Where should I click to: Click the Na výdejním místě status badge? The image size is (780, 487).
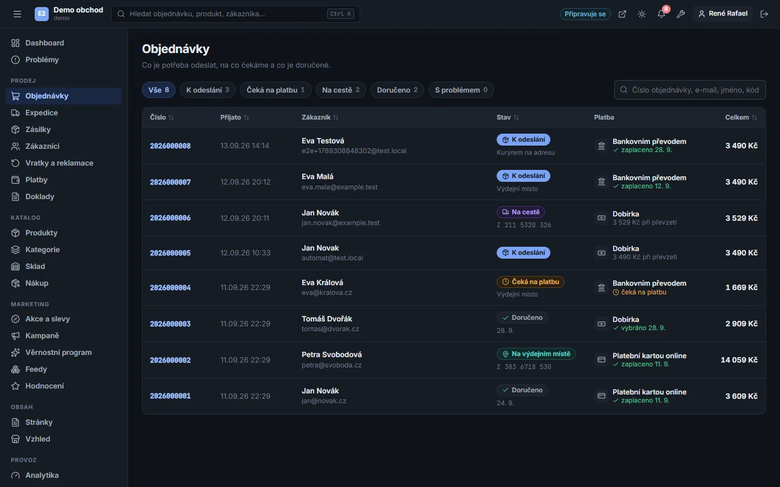[x=536, y=354]
